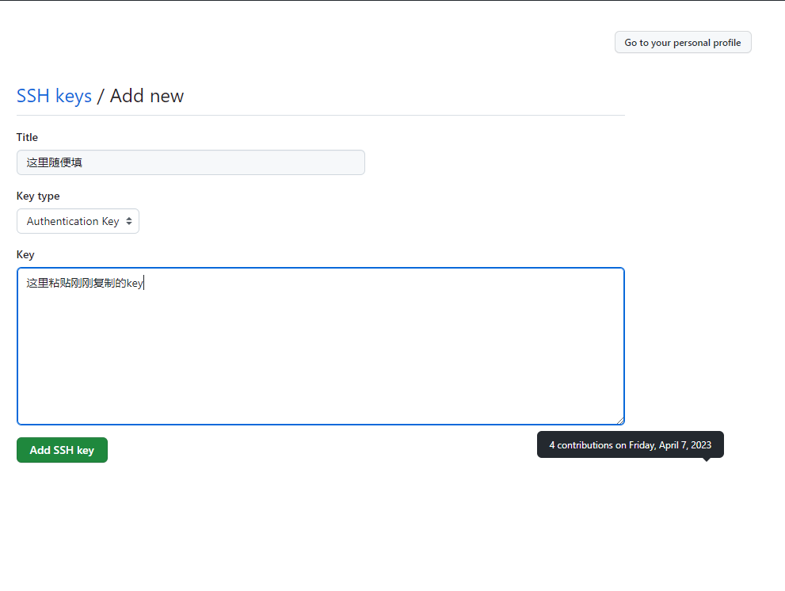Image resolution: width=785 pixels, height=591 pixels.
Task: Click the Go to your personal profile button
Action: [x=683, y=43]
